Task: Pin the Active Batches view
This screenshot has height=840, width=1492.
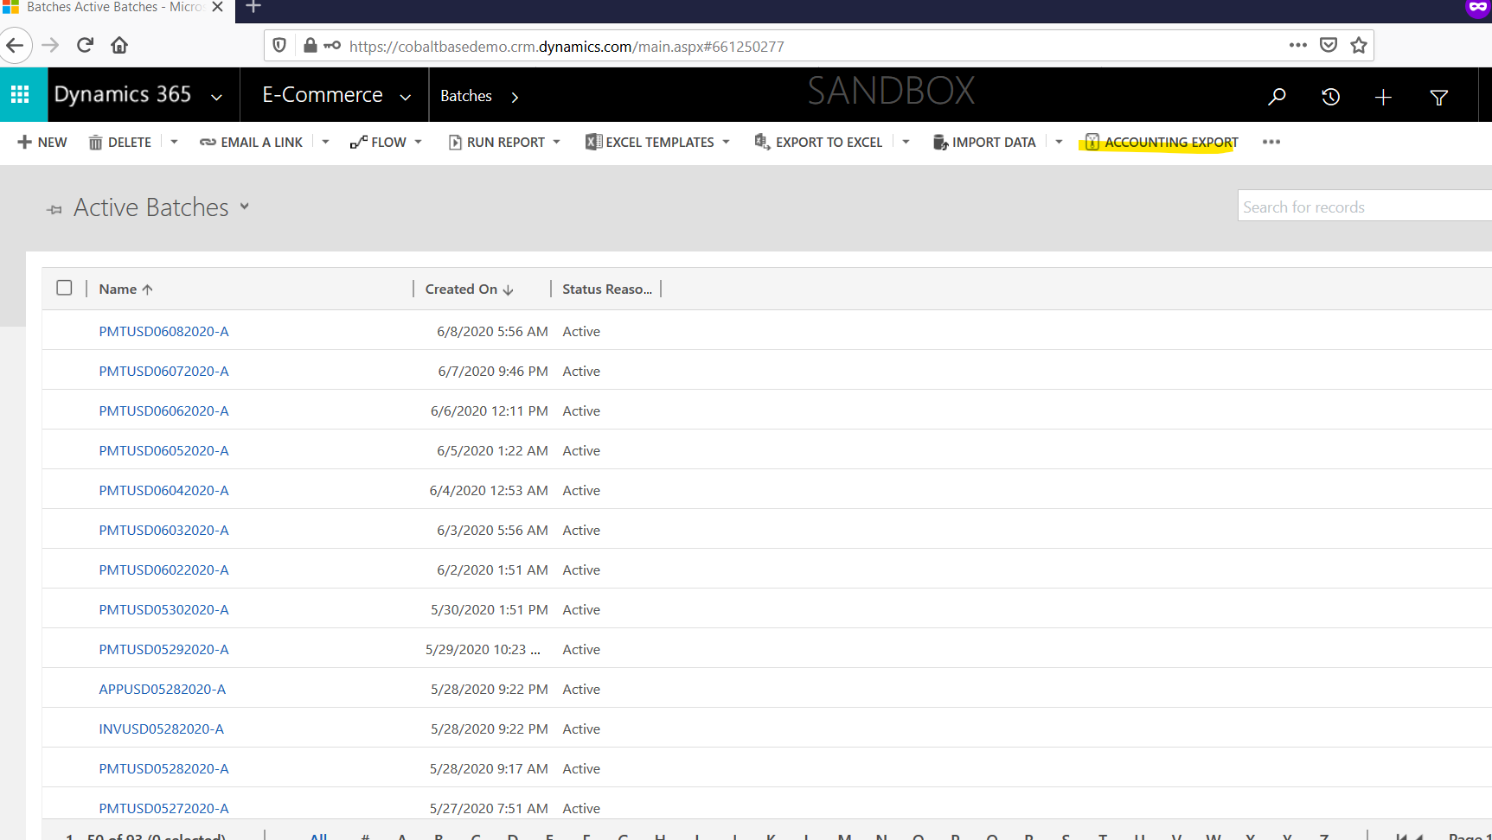Action: tap(54, 209)
